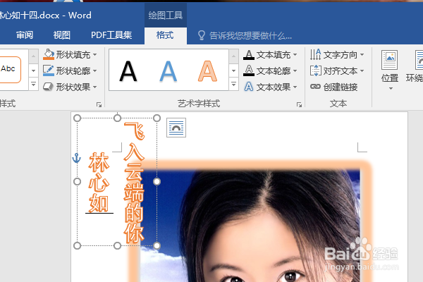Open the Align Text dropdown arrow
This screenshot has height=282, width=423.
point(362,71)
